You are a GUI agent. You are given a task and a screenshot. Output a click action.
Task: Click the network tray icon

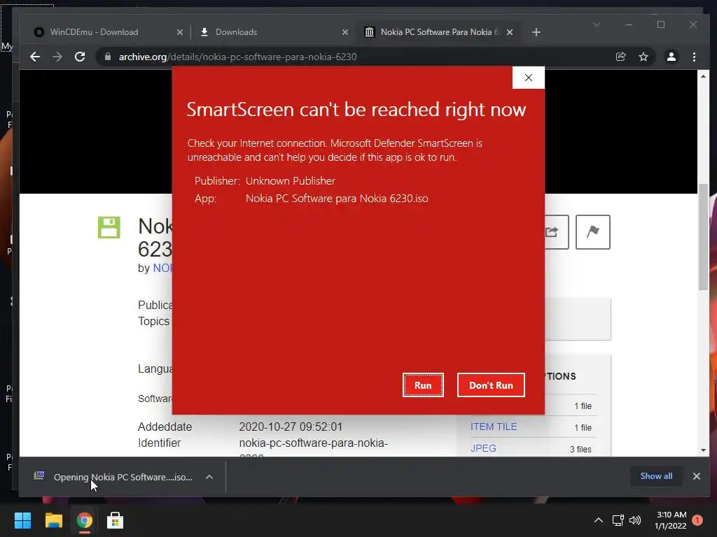click(618, 520)
